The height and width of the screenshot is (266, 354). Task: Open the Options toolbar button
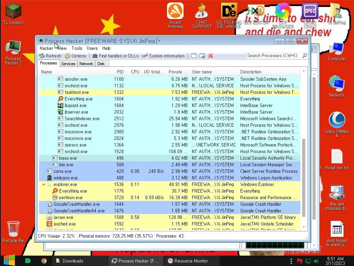pos(75,56)
